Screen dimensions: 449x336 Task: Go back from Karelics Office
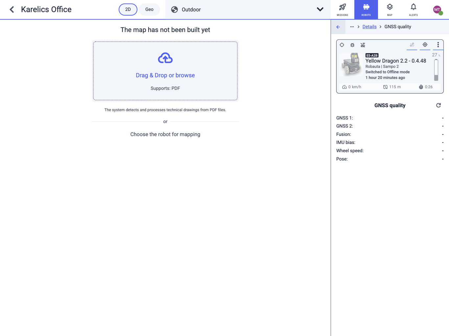pyautogui.click(x=12, y=10)
